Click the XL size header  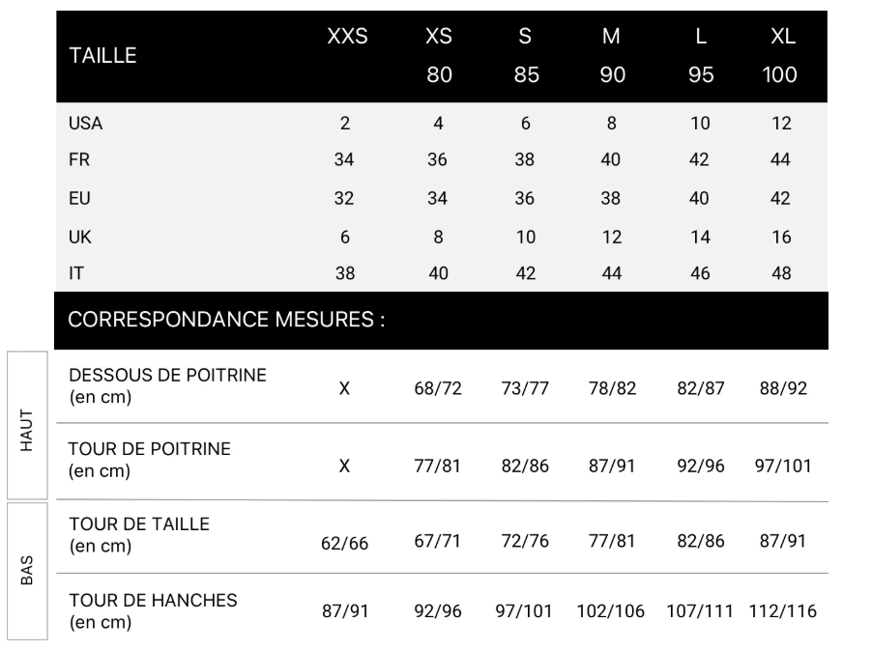(782, 39)
